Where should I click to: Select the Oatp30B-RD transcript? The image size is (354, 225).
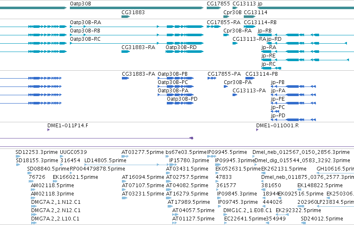click(184, 52)
